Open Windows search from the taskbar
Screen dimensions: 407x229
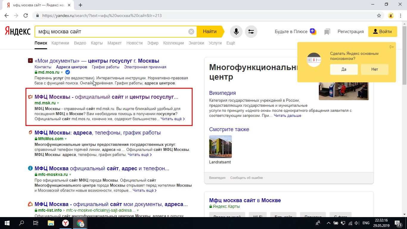21,223
